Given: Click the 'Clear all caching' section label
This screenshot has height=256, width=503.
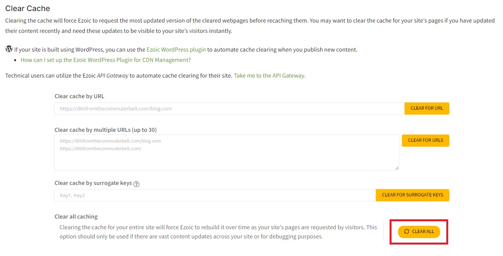Looking at the screenshot, I should point(76,217).
